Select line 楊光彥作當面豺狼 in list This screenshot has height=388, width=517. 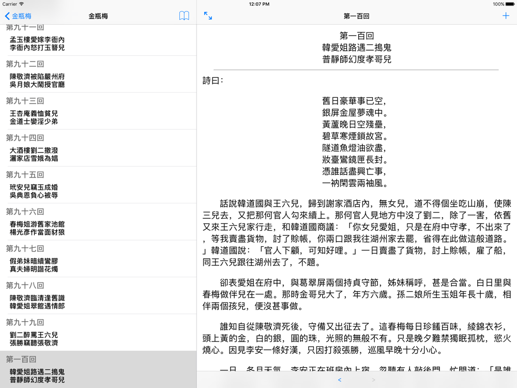coord(37,232)
